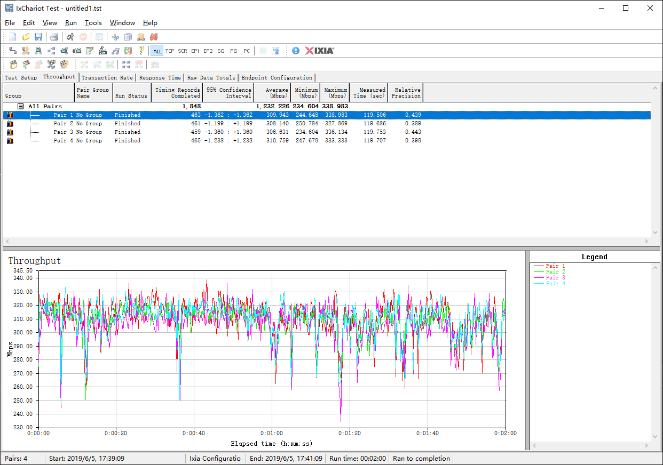Click the Cut scissors icon
The width and height of the screenshot is (663, 465).
click(x=115, y=37)
